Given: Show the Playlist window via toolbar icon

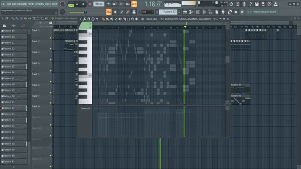Looking at the screenshot, I should click(x=185, y=12).
